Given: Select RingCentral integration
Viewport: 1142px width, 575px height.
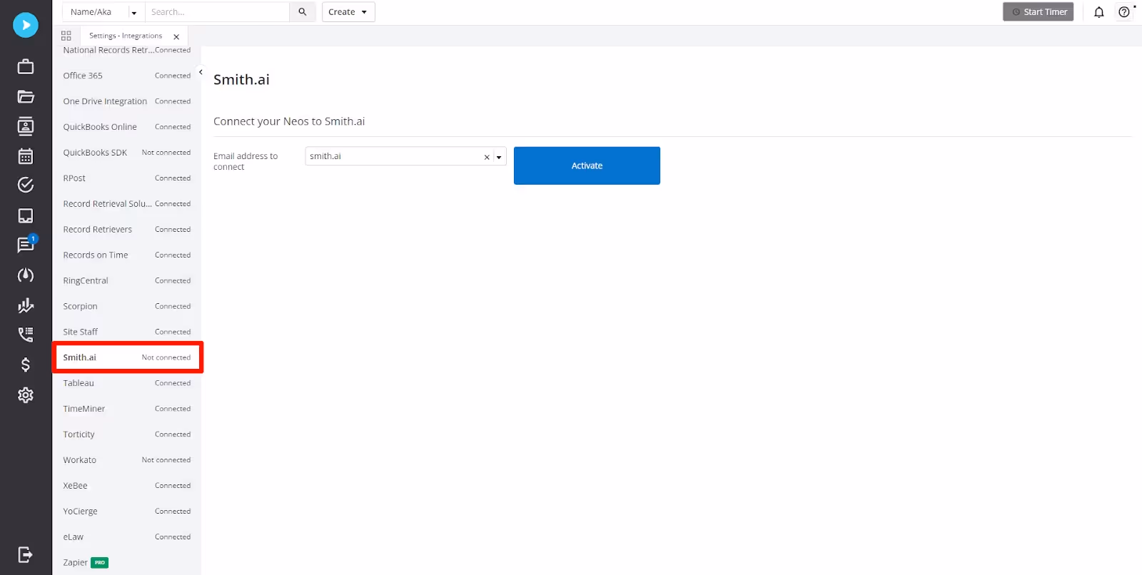Looking at the screenshot, I should [126, 281].
